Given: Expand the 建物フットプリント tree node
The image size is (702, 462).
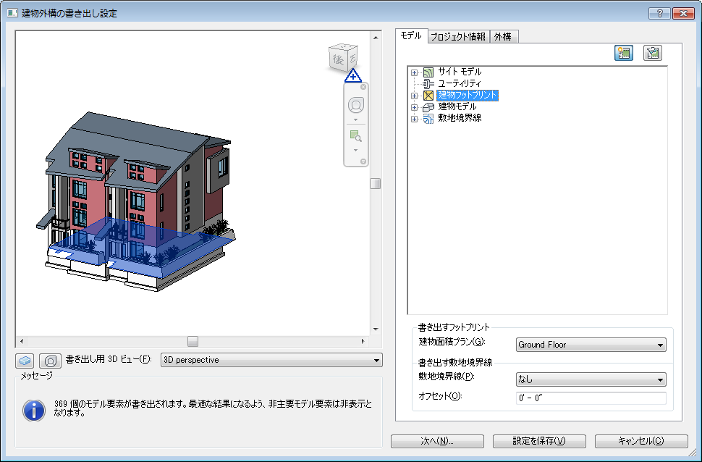Looking at the screenshot, I should 414,96.
